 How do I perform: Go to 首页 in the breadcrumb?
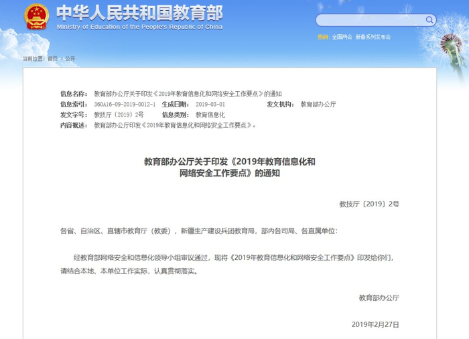coord(53,59)
